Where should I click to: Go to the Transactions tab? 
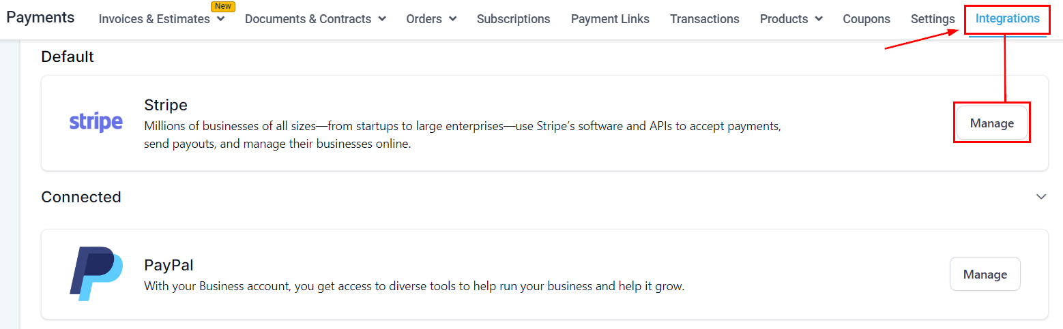click(x=704, y=19)
